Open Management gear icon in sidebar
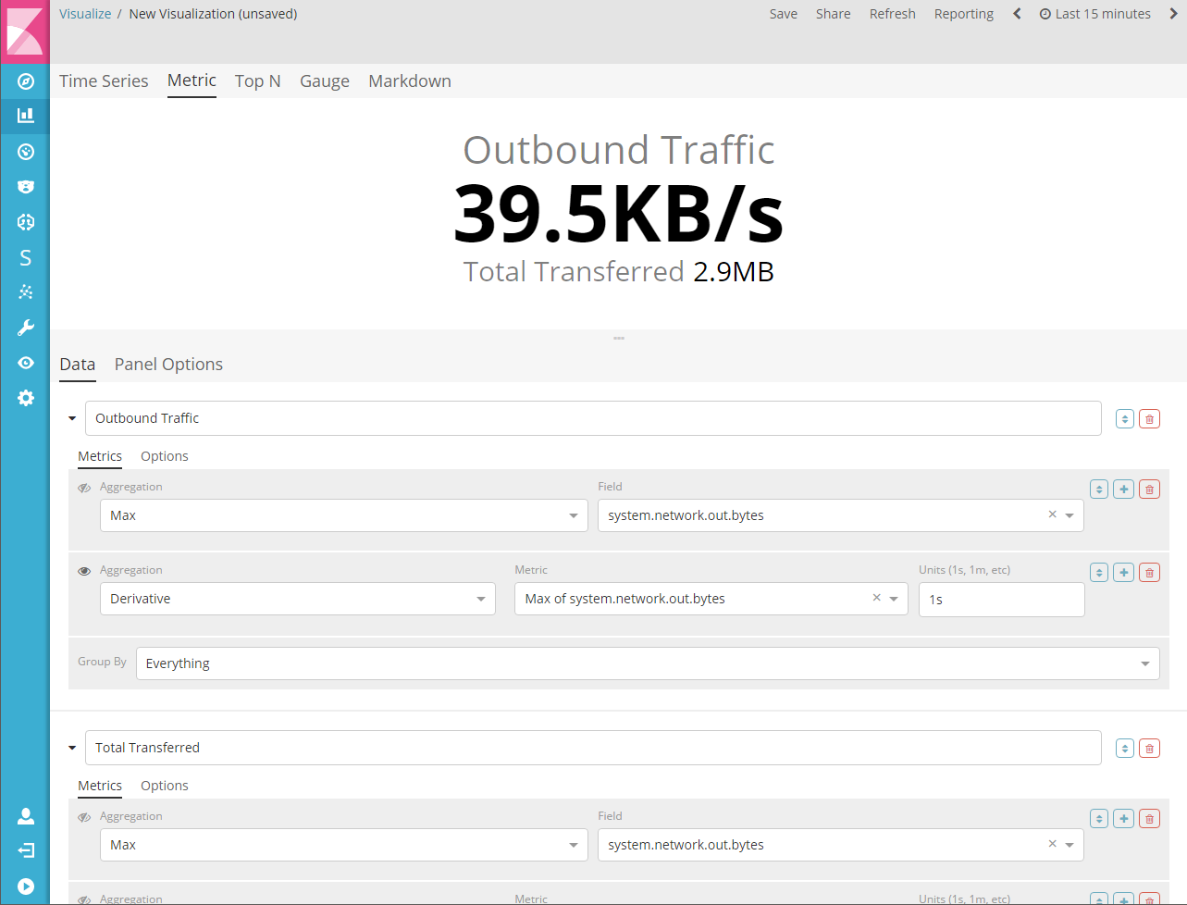Viewport: 1187px width, 905px height. click(x=26, y=398)
